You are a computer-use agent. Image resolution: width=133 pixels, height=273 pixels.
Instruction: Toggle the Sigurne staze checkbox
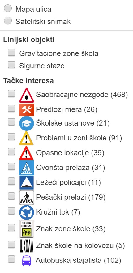click(11, 65)
